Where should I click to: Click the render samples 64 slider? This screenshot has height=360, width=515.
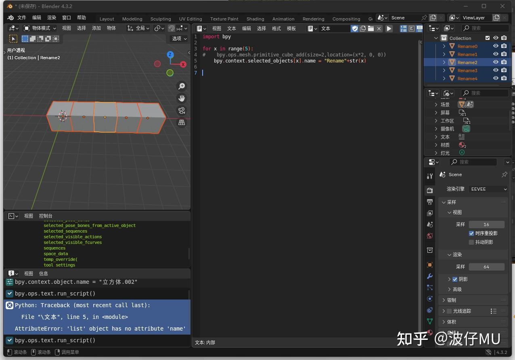tap(487, 266)
